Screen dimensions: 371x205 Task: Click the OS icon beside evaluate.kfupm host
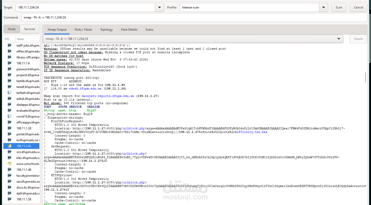point(10,110)
